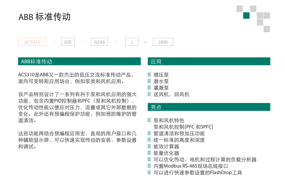Image resolution: width=285 pixels, height=195 pixels.
Task: Click the paragraph starting "这些功能再结合"
Action: (77, 140)
